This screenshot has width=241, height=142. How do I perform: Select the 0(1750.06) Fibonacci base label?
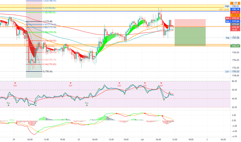(x=48, y=72)
